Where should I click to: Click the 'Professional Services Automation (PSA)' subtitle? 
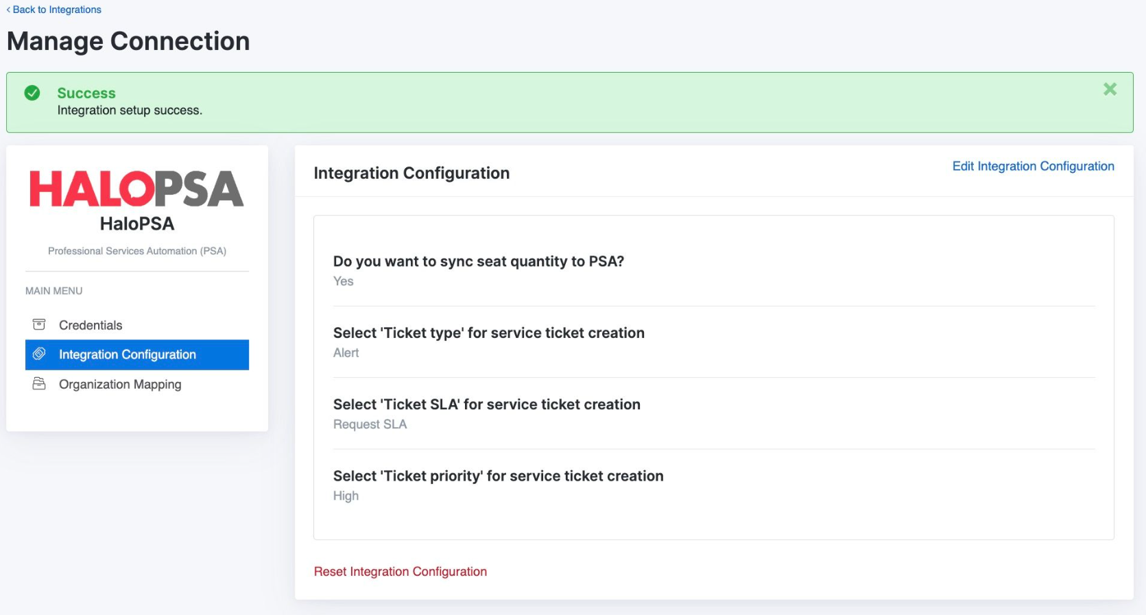tap(137, 251)
